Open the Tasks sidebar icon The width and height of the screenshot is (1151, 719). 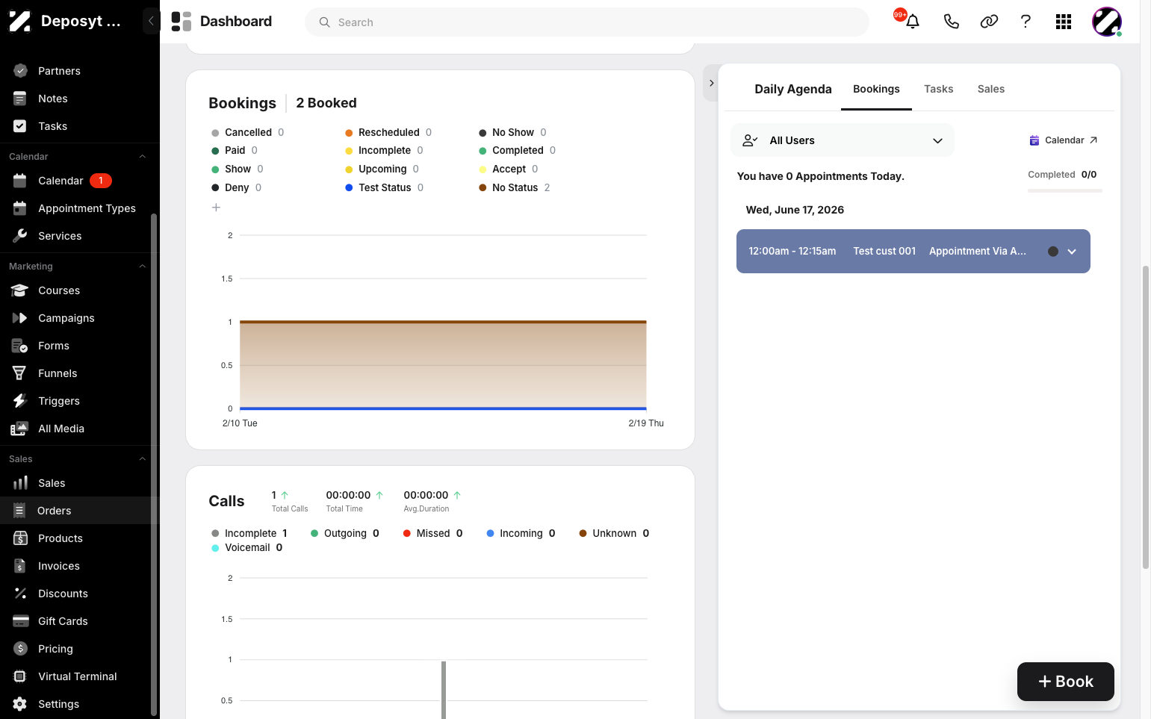coord(20,126)
